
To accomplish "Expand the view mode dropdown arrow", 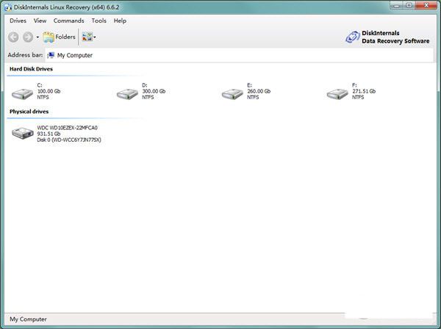I will (x=95, y=37).
